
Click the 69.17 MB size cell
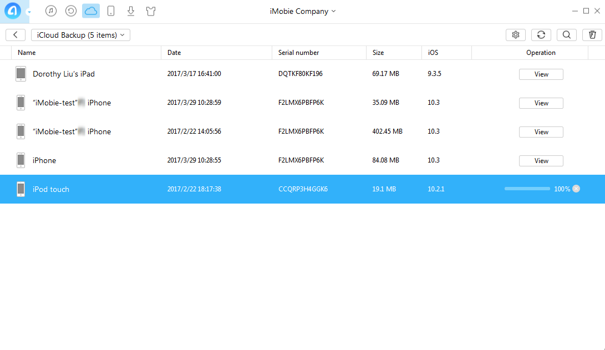[385, 74]
